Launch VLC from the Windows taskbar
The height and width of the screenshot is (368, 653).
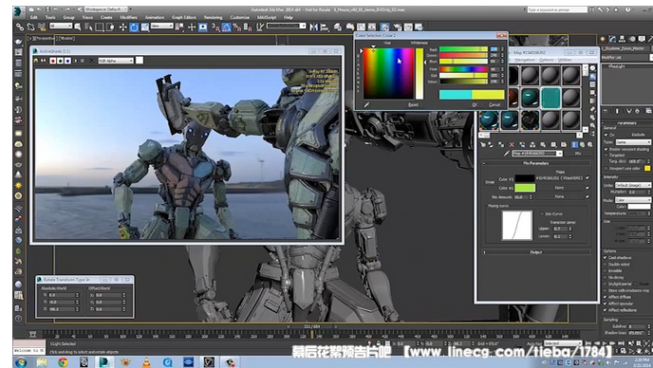click(x=146, y=362)
